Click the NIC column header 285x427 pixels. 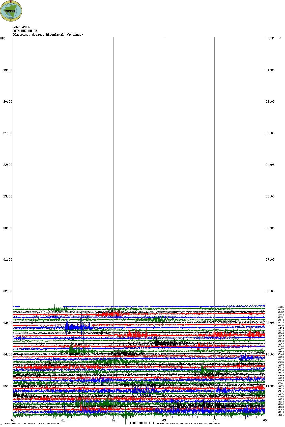(x=3, y=38)
